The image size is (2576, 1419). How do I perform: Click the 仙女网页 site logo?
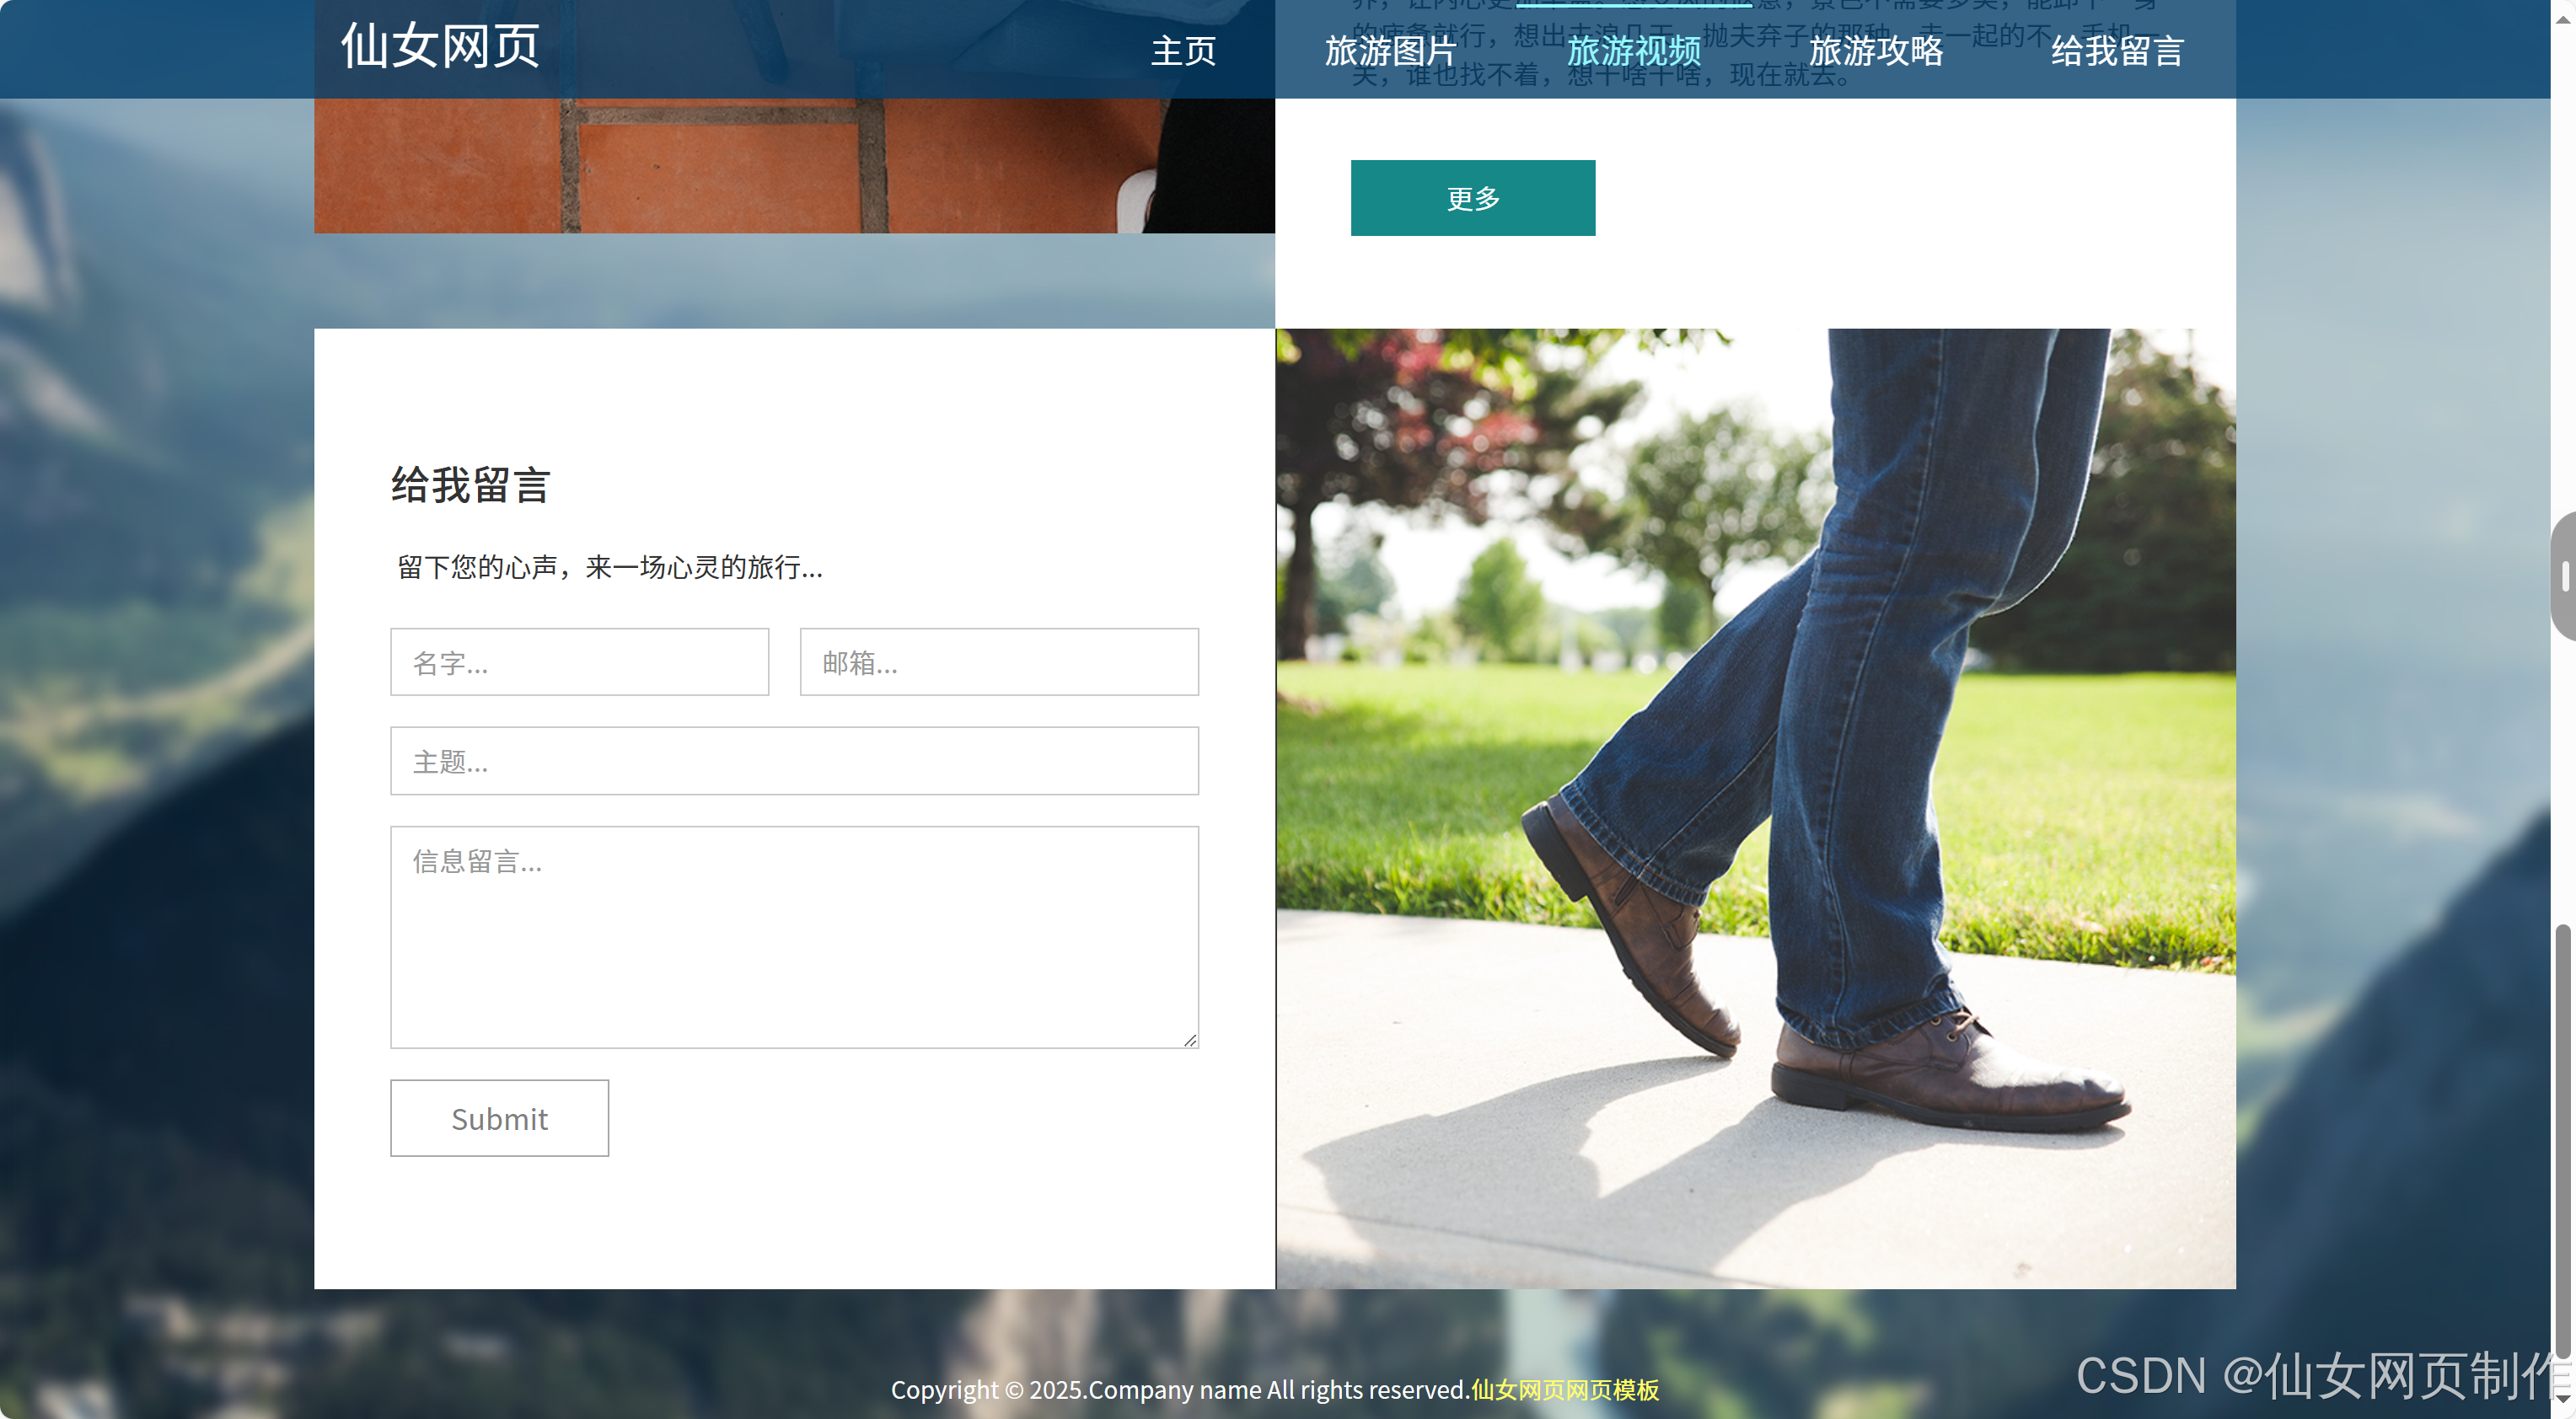click(x=440, y=46)
